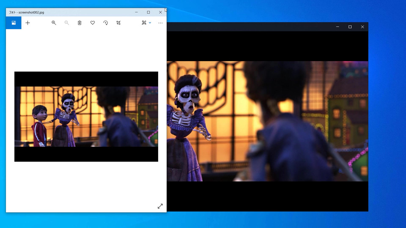This screenshot has height=228, width=406.
Task: Open the collection view icon in Photos
Action: pos(14,23)
